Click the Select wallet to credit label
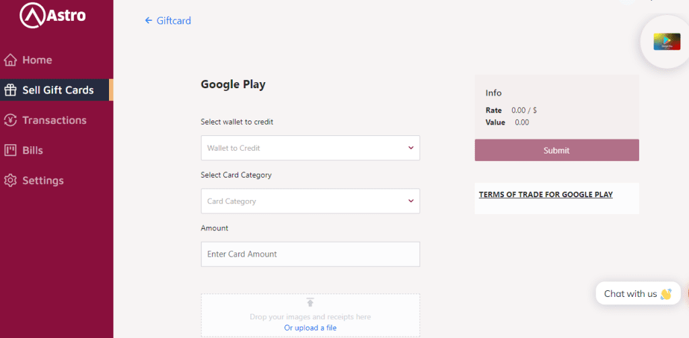 [237, 122]
